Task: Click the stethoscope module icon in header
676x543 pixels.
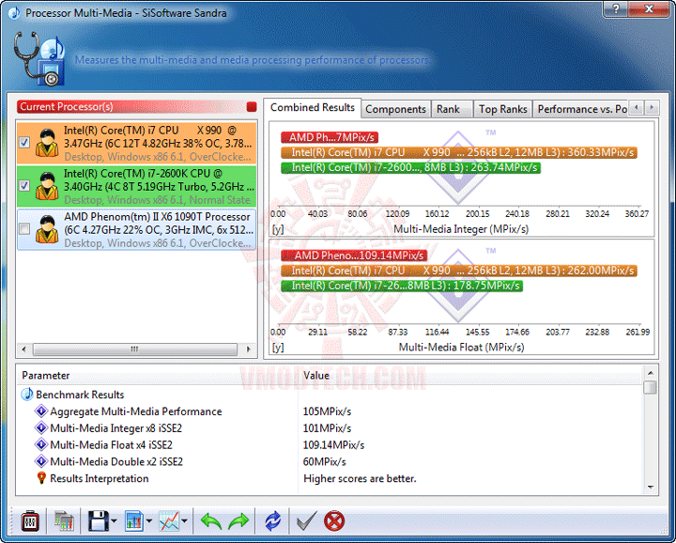Action: pos(39,58)
